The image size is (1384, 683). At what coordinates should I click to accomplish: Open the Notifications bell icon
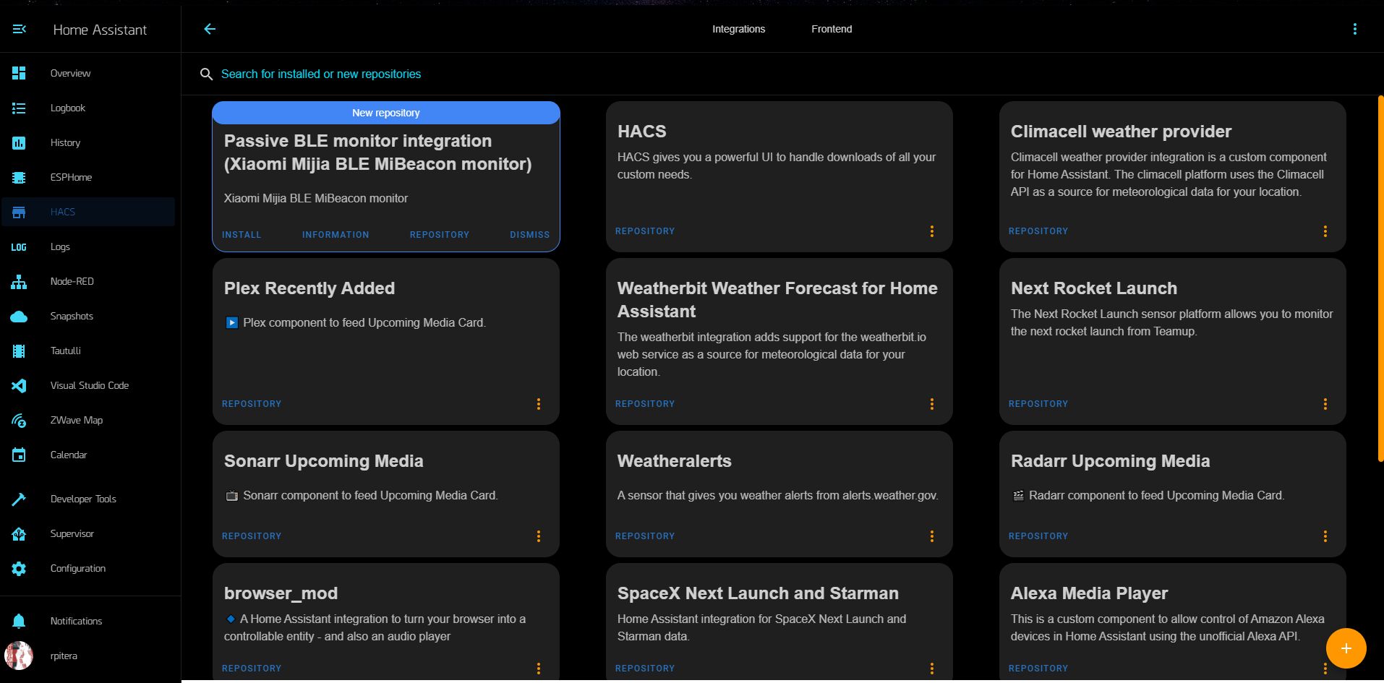(x=19, y=621)
